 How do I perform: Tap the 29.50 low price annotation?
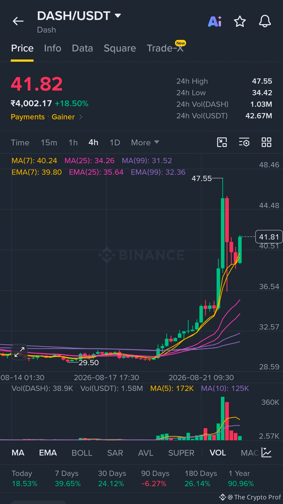(x=89, y=363)
